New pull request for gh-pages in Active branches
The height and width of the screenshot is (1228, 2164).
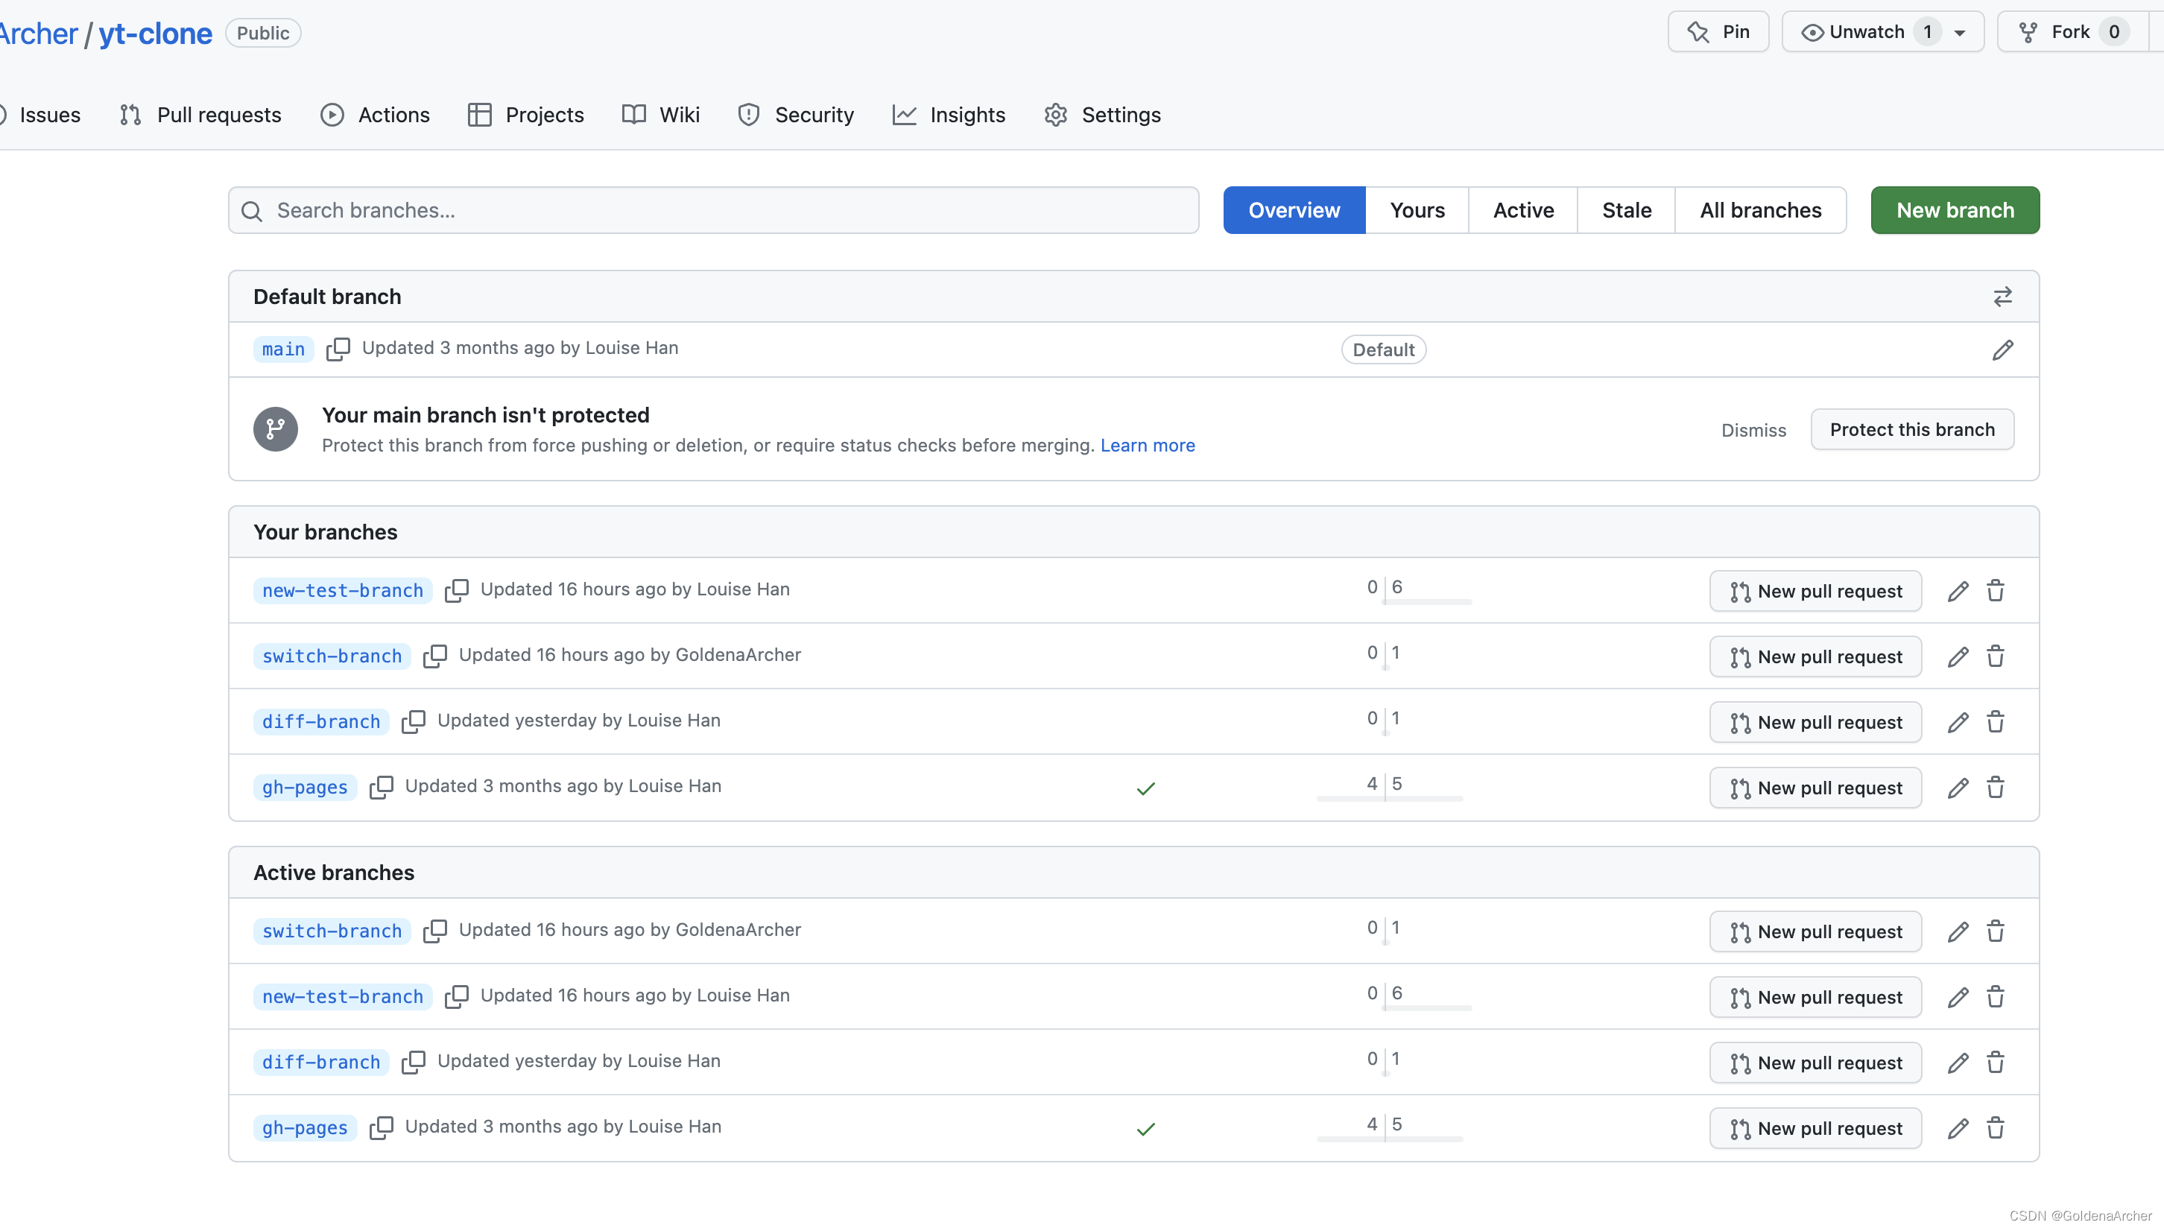1816,1128
